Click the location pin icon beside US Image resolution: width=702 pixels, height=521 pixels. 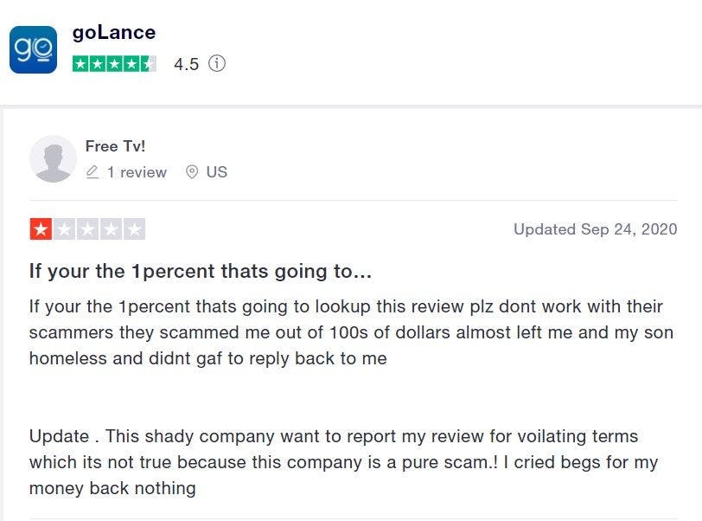(192, 172)
